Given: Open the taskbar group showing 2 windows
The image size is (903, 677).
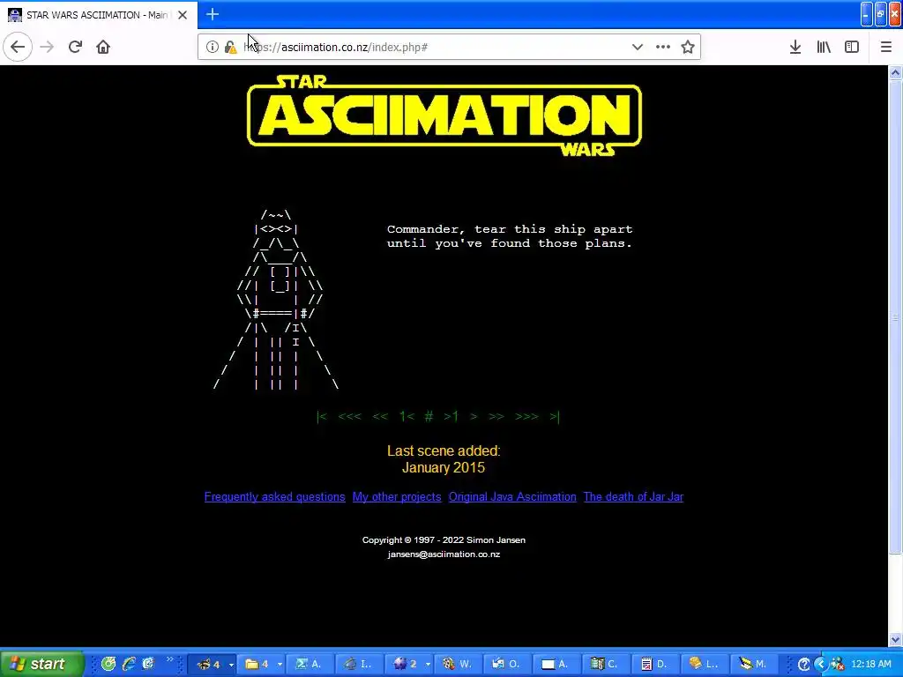Looking at the screenshot, I should tap(411, 664).
